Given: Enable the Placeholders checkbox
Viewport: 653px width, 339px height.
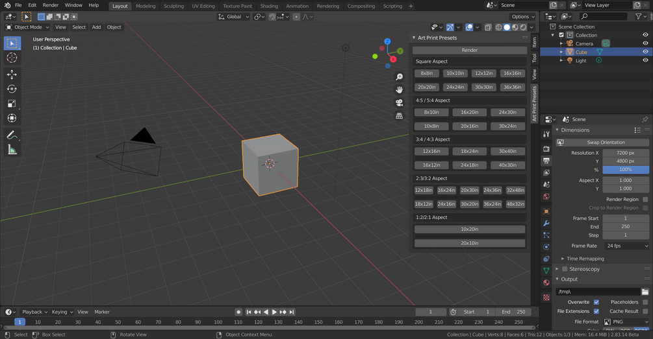Looking at the screenshot, I should [645, 302].
